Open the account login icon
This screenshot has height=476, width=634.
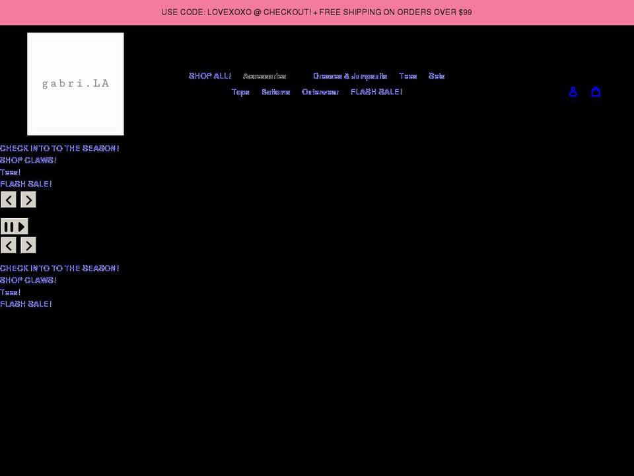[x=573, y=92]
